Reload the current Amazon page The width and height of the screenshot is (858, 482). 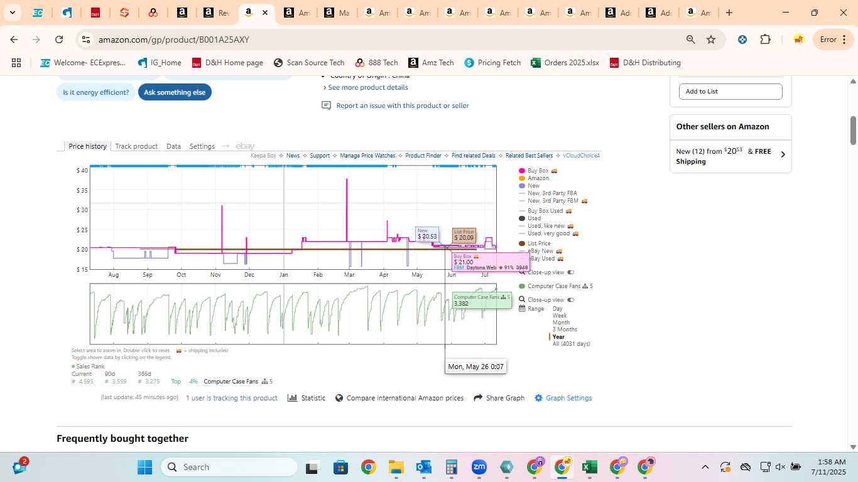pos(59,40)
